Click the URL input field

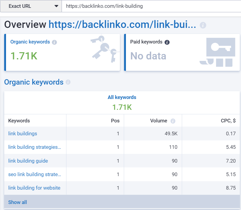(x=150, y=6)
